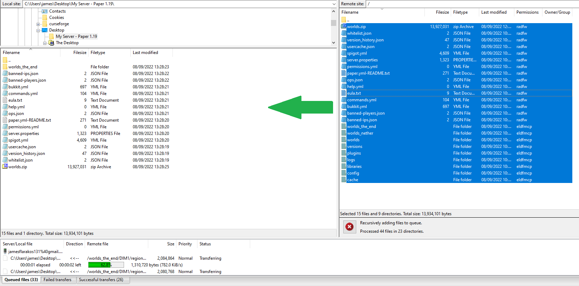Sort remote files by Owner/Group column
Viewport: 579px width, 286px height.
tap(557, 12)
